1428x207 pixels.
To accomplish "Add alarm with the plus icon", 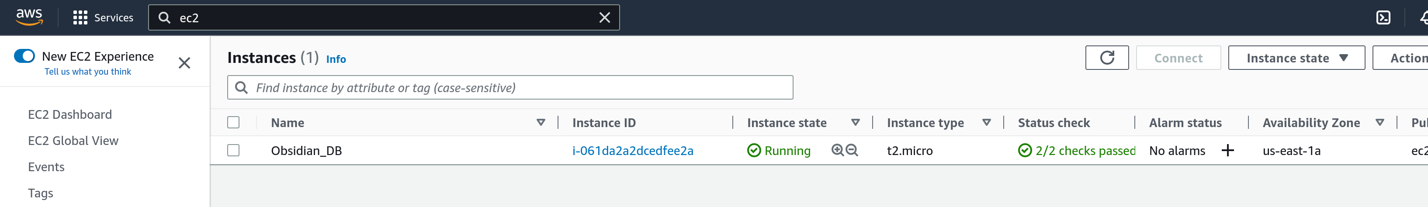I will click(1227, 151).
